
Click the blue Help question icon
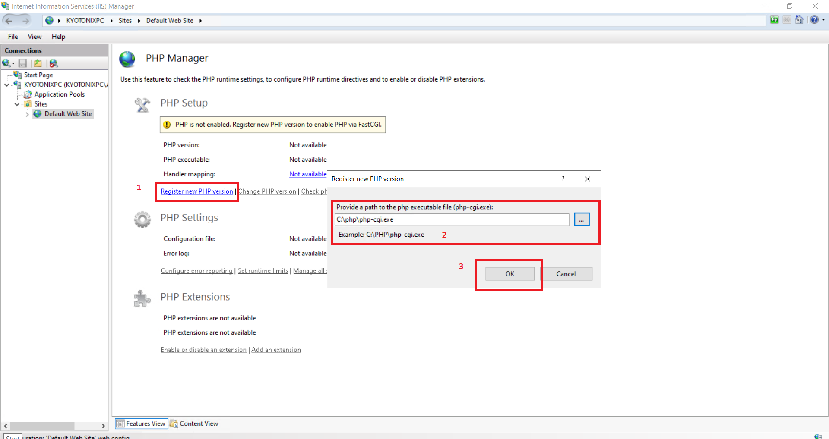coord(814,20)
